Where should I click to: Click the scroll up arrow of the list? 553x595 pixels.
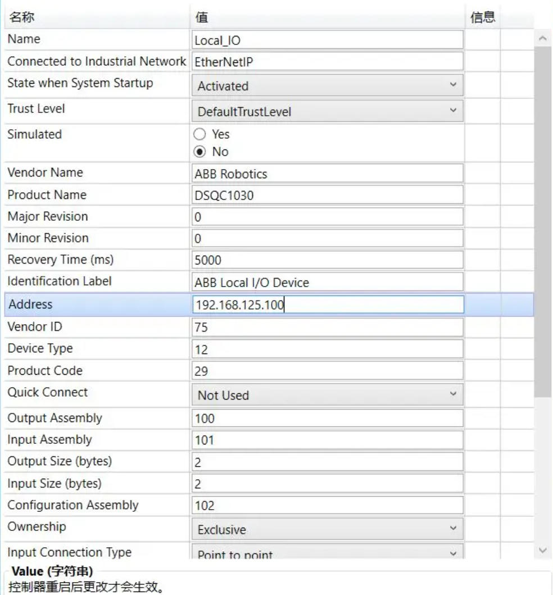click(542, 39)
